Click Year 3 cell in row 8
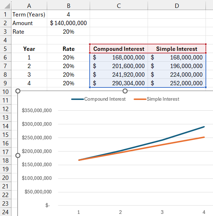The height and width of the screenshot is (216, 213). coord(29,75)
